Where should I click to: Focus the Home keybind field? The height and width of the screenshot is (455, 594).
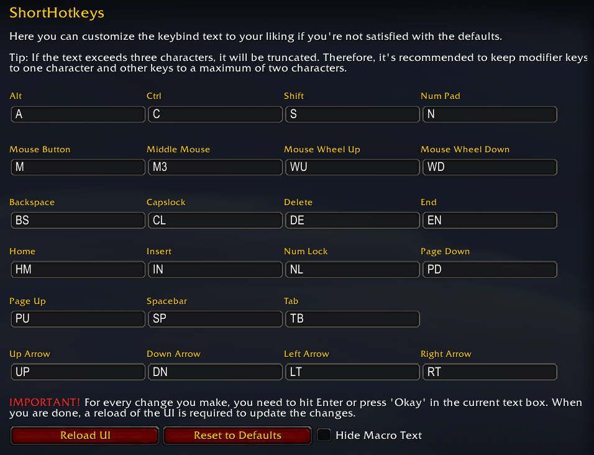(78, 269)
